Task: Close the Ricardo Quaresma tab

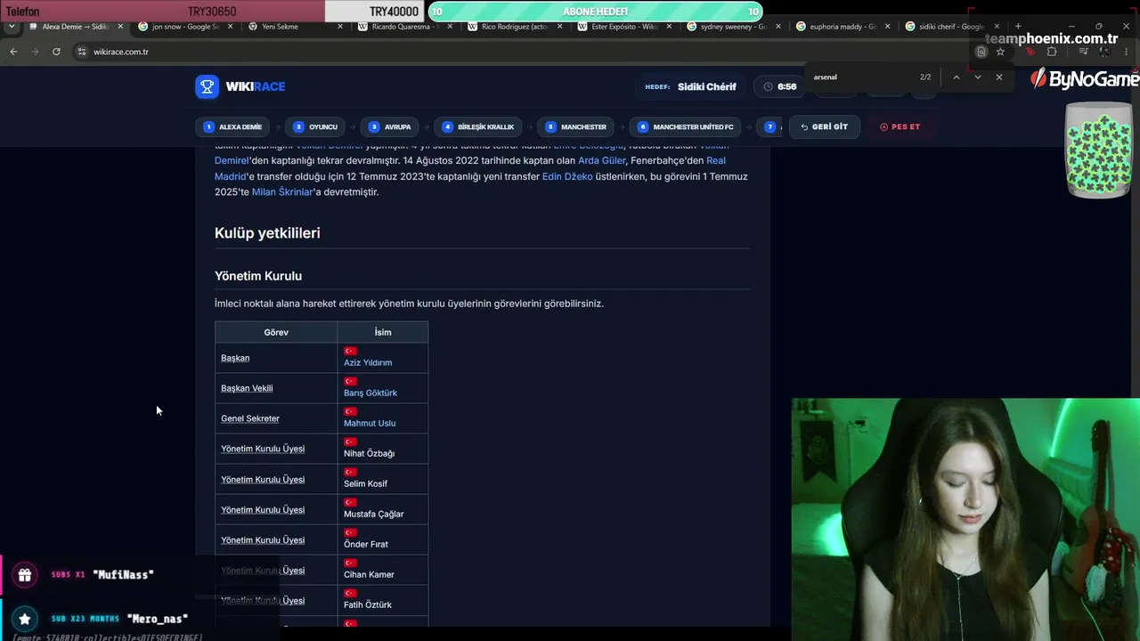Action: [450, 27]
